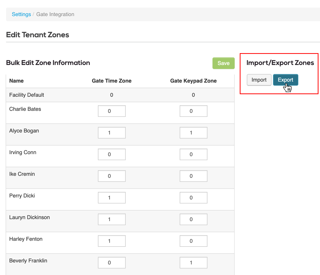The width and height of the screenshot is (320, 275).
Task: Click Alyce Bogan's Gate Keypad Zone input
Action: (x=193, y=132)
